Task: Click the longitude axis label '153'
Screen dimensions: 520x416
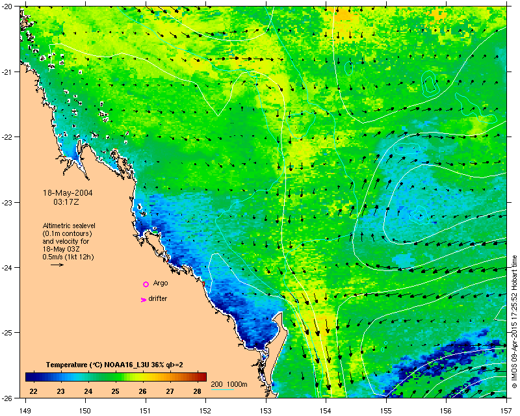Action: click(266, 411)
